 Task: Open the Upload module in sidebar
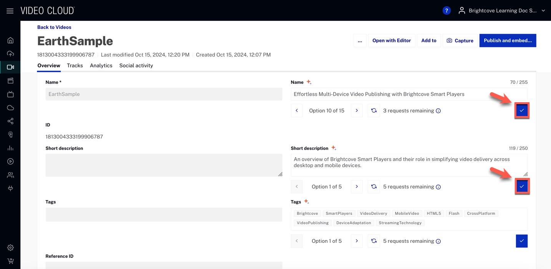point(10,54)
